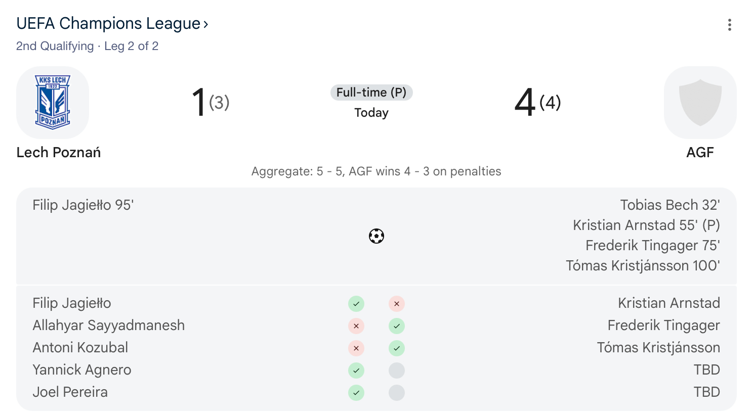Click the aggregate score summary text
This screenshot has height=417, width=753.
376,171
